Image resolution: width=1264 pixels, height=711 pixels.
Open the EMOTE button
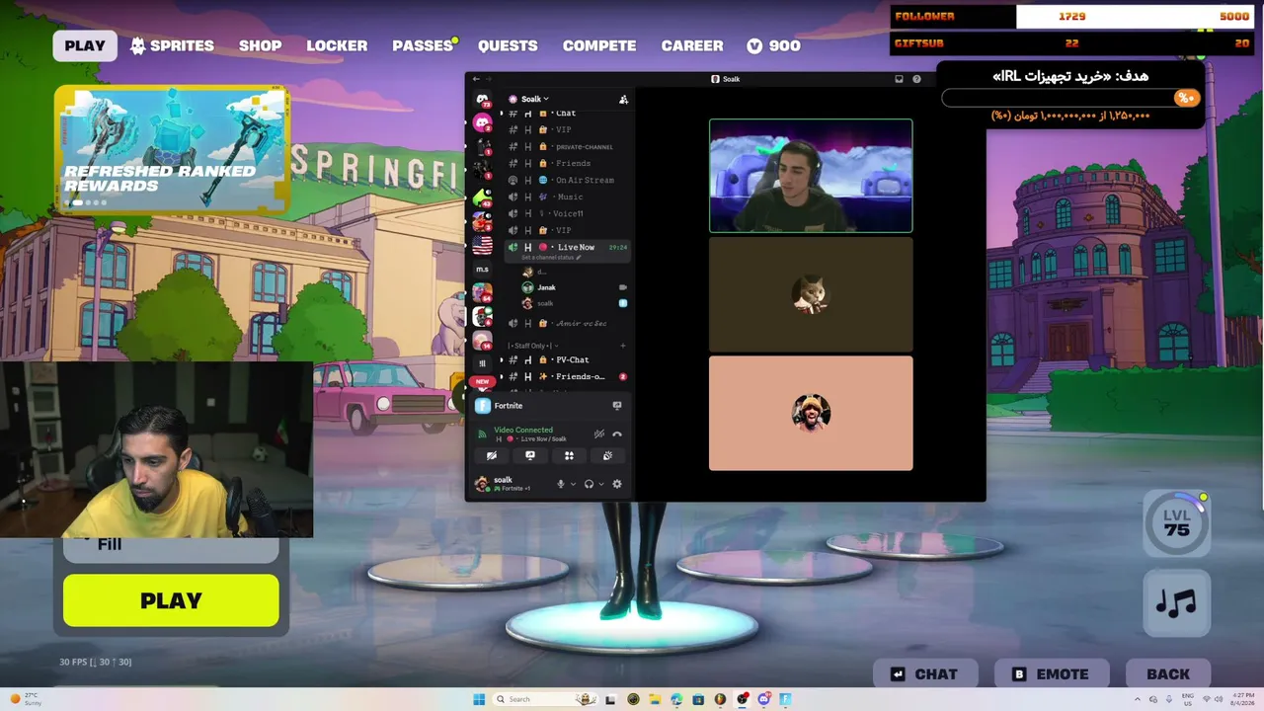pyautogui.click(x=1051, y=674)
